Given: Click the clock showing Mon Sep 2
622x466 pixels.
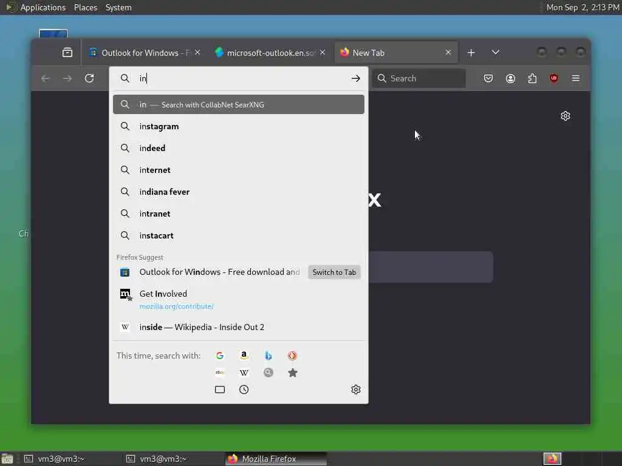Looking at the screenshot, I should 583,7.
